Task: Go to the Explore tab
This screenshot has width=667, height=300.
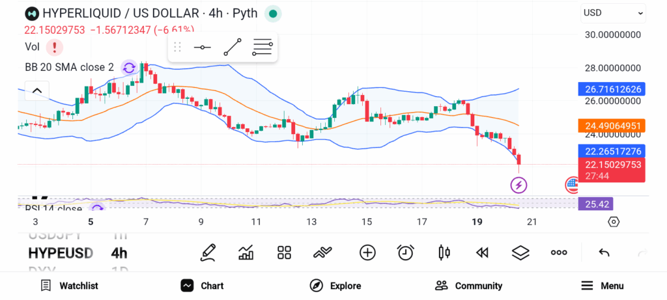Action: (335, 286)
